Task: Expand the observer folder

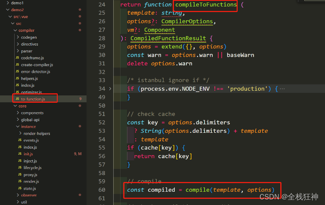Action: [x=18, y=195]
